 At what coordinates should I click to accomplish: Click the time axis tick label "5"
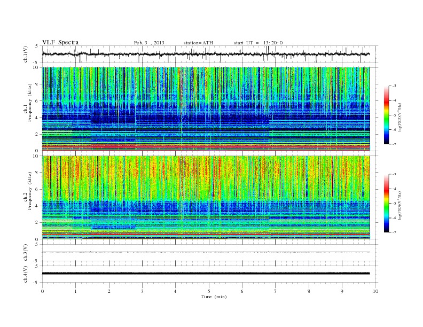[x=209, y=291]
